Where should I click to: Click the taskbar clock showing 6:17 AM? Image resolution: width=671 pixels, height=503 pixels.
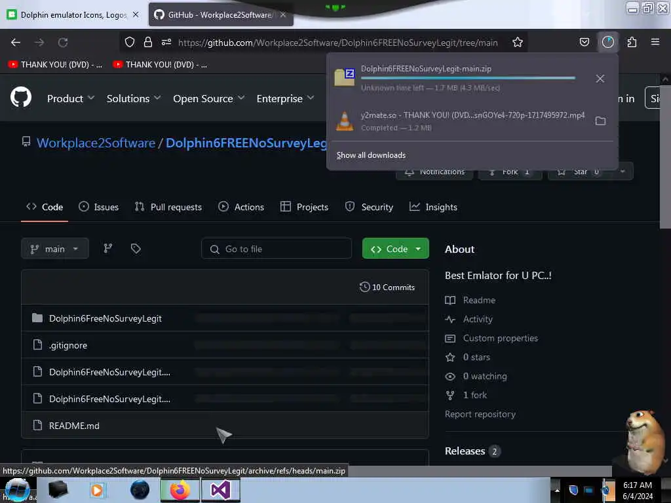[x=637, y=491]
